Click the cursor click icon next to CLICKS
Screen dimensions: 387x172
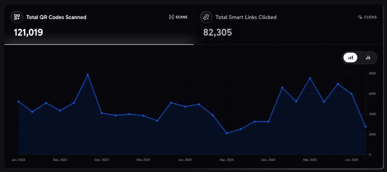click(x=360, y=17)
